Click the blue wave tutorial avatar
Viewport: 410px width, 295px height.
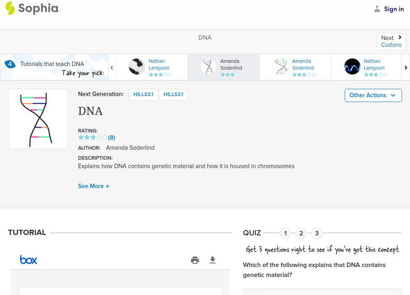pos(352,67)
